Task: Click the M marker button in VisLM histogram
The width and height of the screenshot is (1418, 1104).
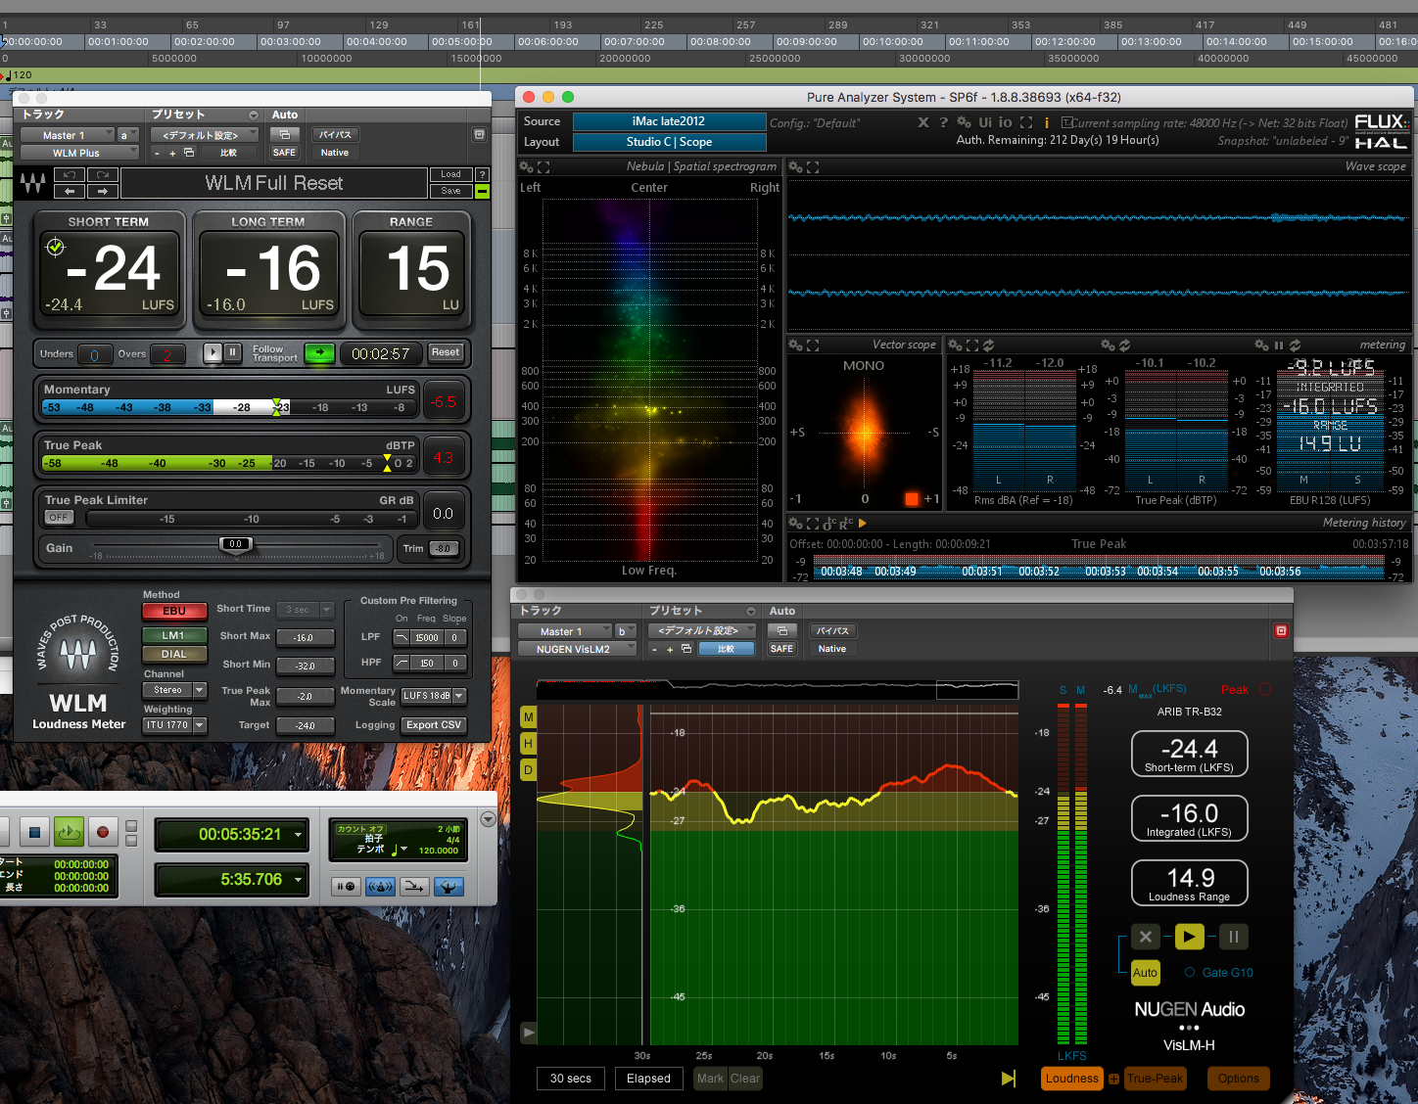Action: 529,717
